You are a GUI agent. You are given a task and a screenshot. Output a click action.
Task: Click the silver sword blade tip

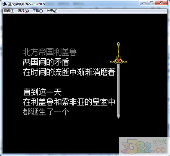(118, 116)
